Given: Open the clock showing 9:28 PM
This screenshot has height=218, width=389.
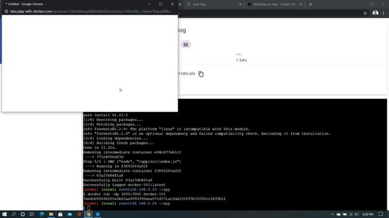Looking at the screenshot, I should click(x=368, y=214).
